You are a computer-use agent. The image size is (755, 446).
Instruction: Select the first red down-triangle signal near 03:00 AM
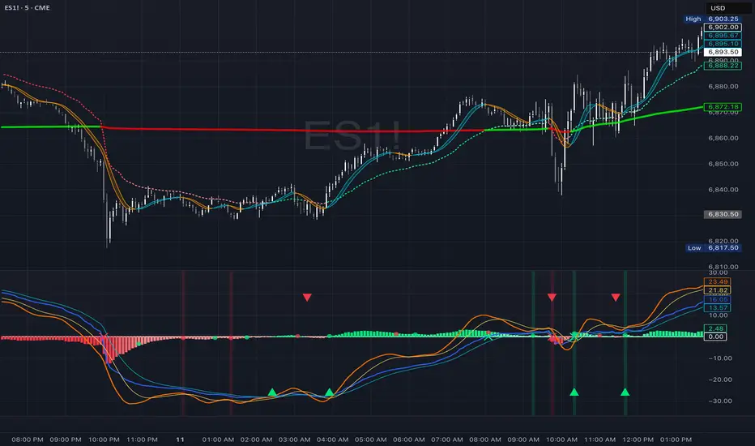coord(307,298)
